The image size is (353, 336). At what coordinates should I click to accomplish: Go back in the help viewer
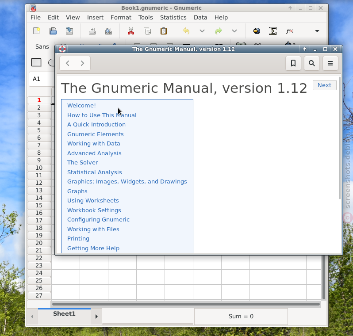[x=67, y=63]
